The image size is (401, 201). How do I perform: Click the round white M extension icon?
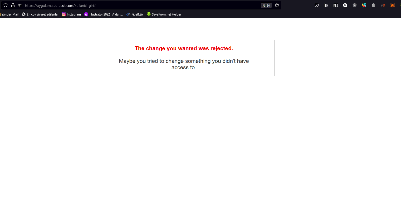click(345, 5)
